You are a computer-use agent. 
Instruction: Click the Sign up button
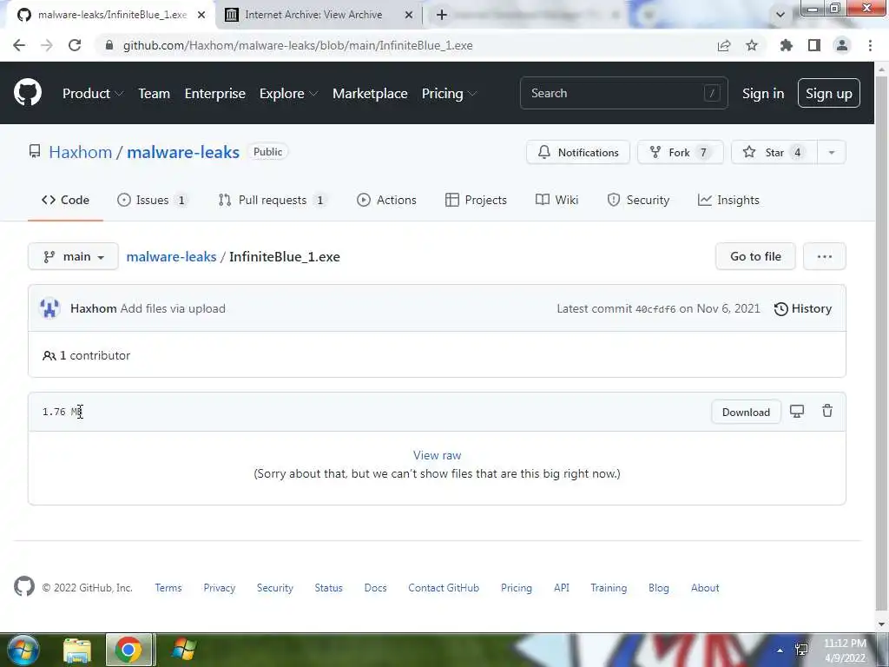(x=829, y=94)
